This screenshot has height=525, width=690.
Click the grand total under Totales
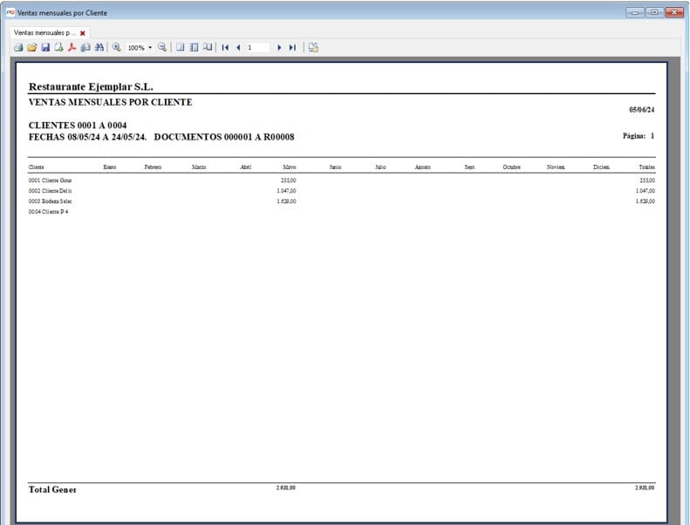(645, 487)
